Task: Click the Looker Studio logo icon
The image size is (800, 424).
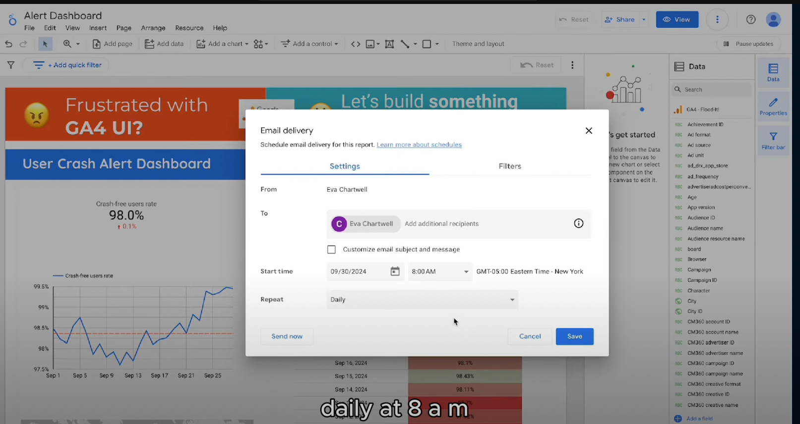Action: point(12,20)
